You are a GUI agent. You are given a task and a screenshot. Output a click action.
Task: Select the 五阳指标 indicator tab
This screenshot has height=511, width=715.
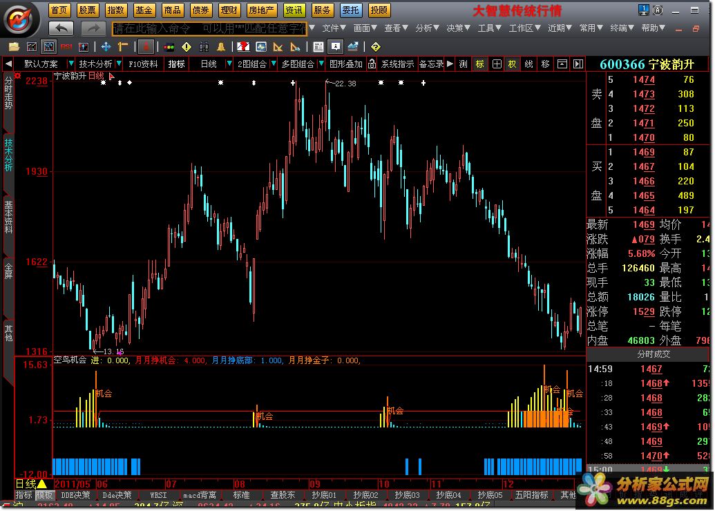(x=532, y=495)
